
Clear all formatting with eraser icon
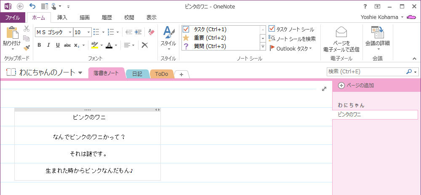(x=152, y=32)
